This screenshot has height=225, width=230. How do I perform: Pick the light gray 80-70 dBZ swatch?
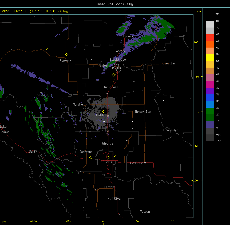click(210, 24)
